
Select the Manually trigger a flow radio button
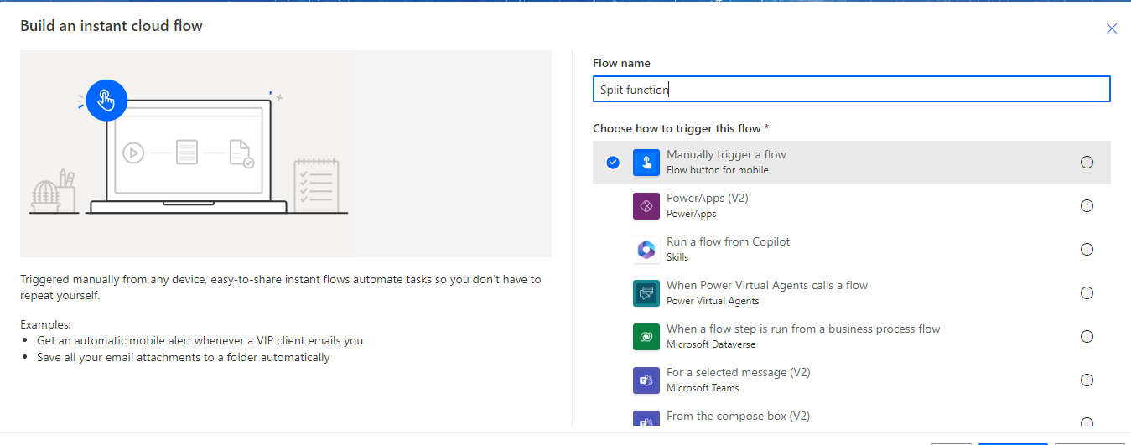coord(613,163)
